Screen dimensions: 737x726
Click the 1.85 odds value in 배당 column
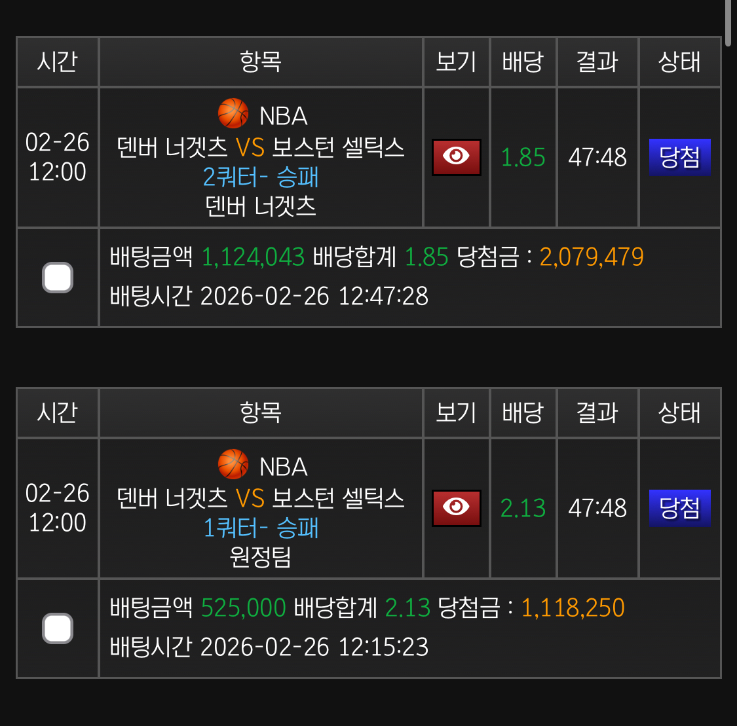(x=523, y=157)
